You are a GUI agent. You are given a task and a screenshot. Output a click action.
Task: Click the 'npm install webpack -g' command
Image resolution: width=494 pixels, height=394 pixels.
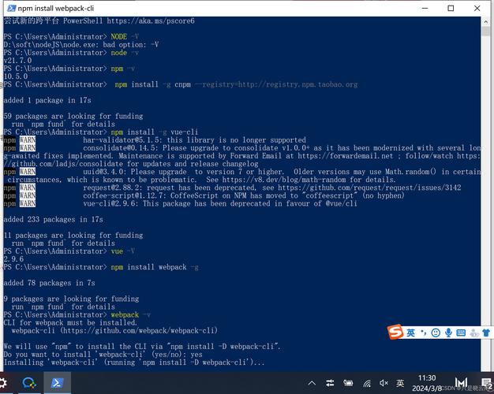[x=155, y=267]
